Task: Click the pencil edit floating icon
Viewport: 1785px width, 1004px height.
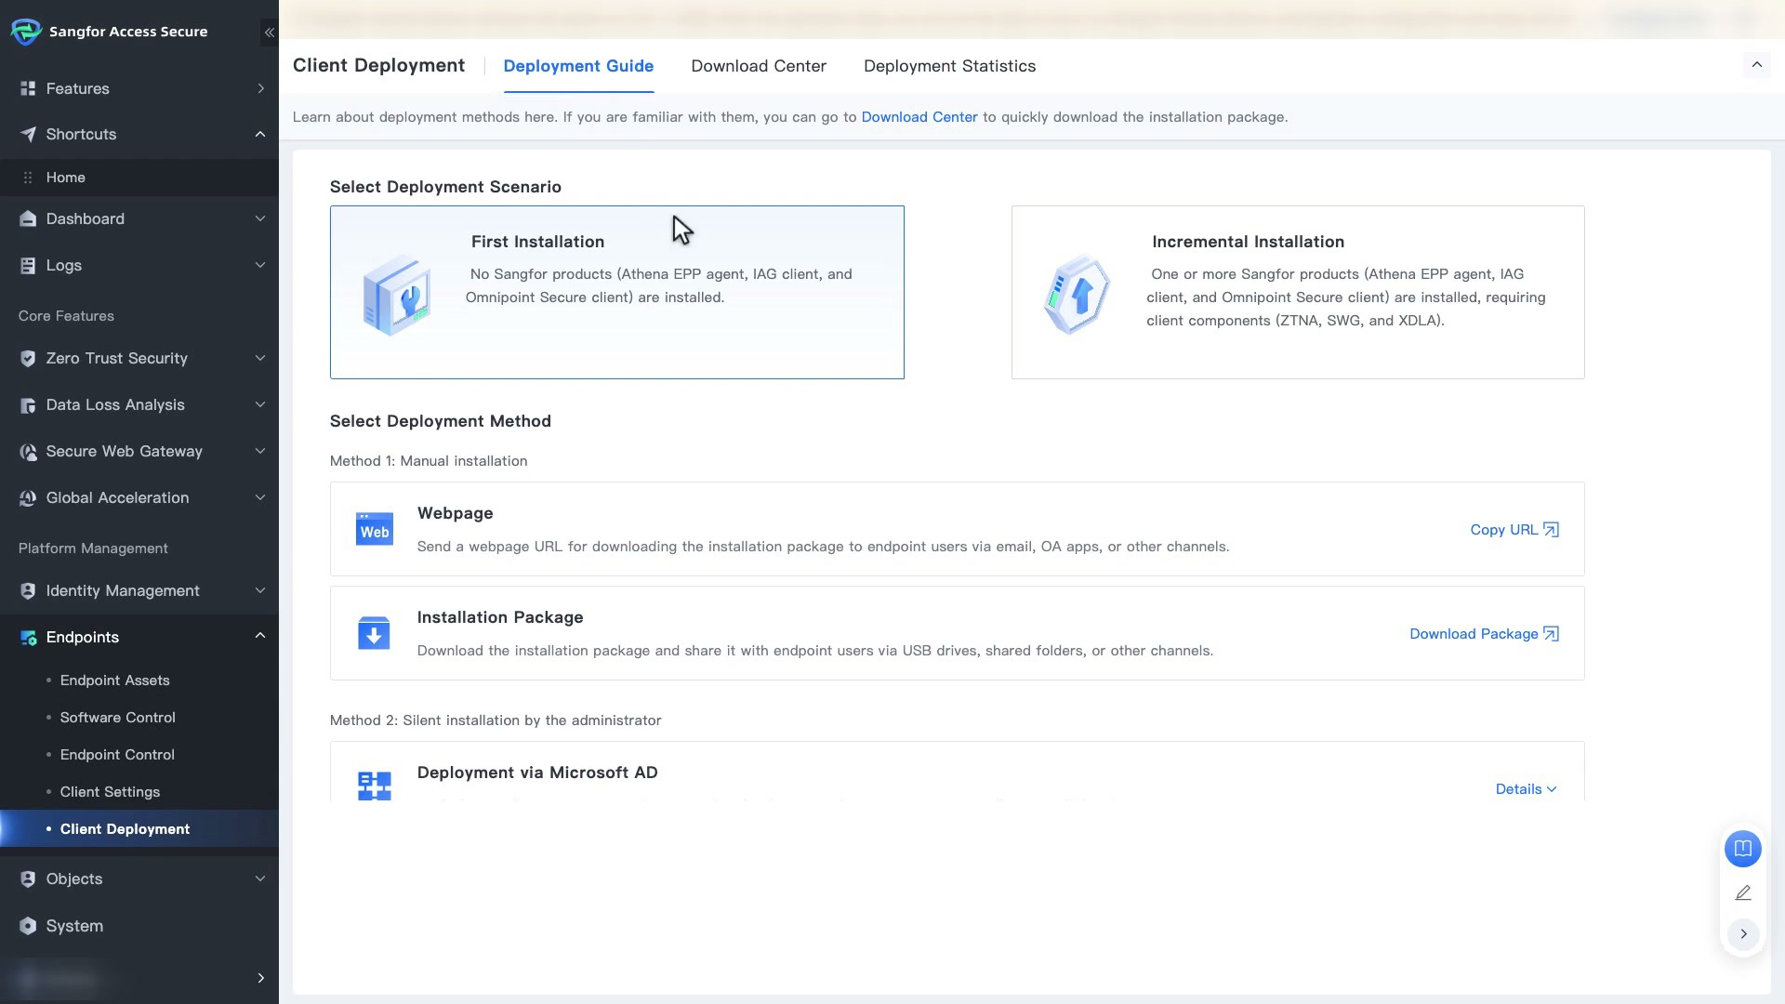Action: 1743,892
